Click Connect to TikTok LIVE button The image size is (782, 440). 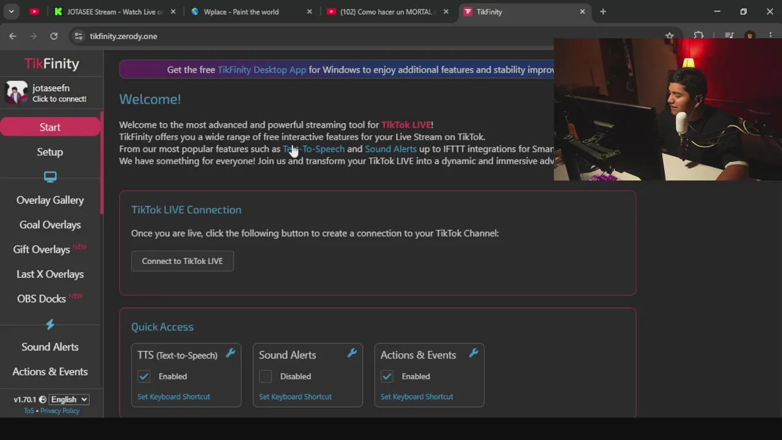(182, 261)
